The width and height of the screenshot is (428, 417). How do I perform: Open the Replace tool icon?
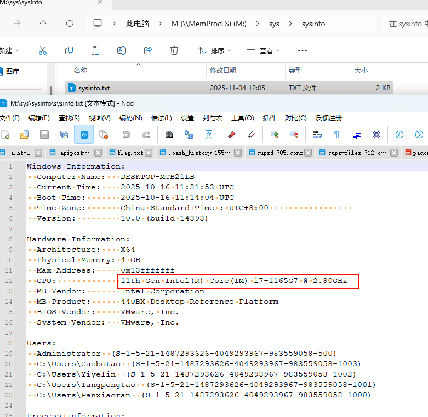[189, 135]
